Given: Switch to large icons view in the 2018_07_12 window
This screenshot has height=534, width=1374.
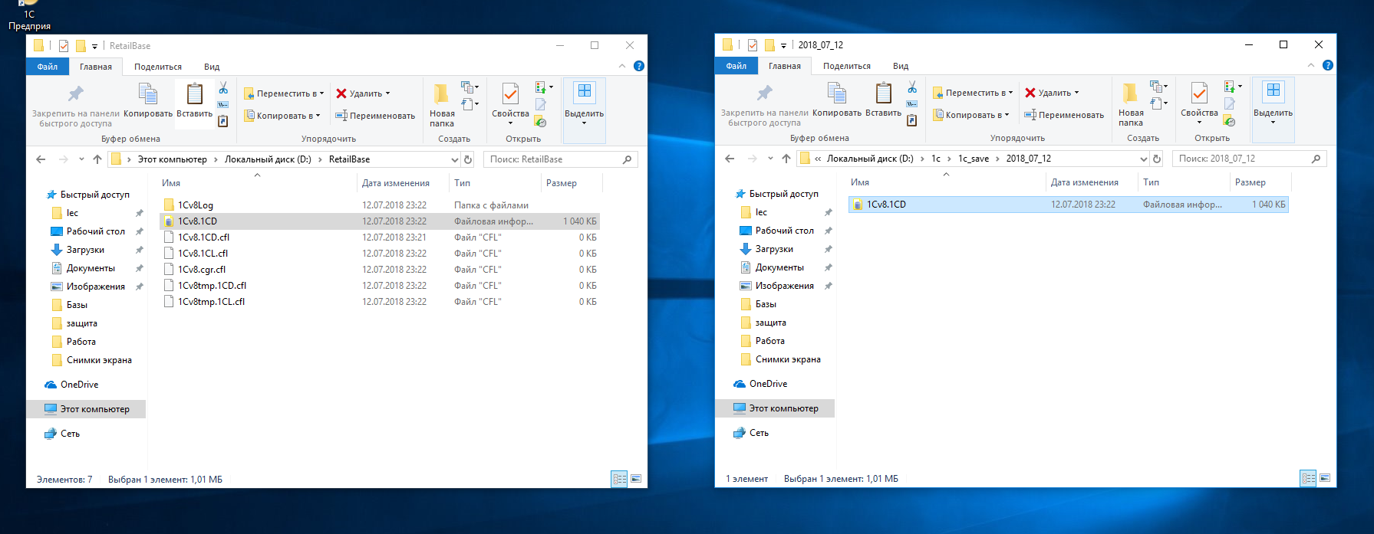Looking at the screenshot, I should point(1325,478).
